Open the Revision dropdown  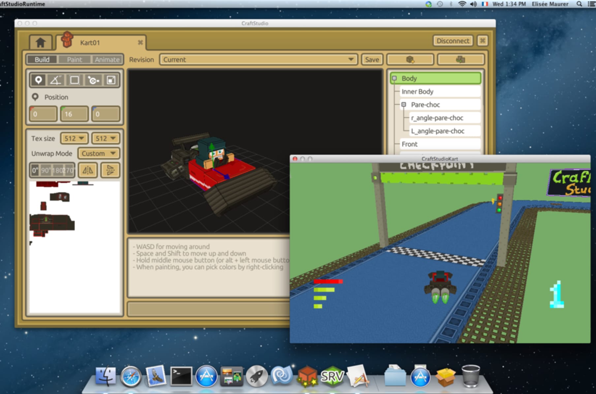pos(259,60)
